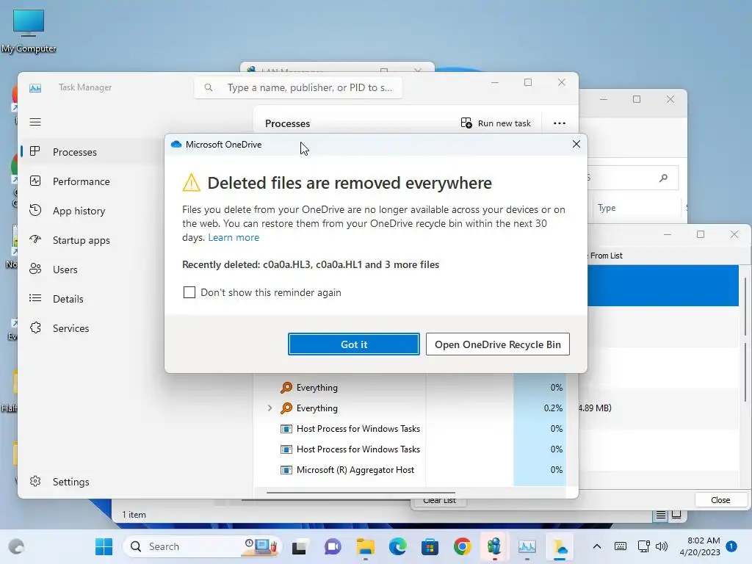Click the OneDrive folder taskbar icon
Screen dimensions: 752x564
pyautogui.click(x=559, y=546)
